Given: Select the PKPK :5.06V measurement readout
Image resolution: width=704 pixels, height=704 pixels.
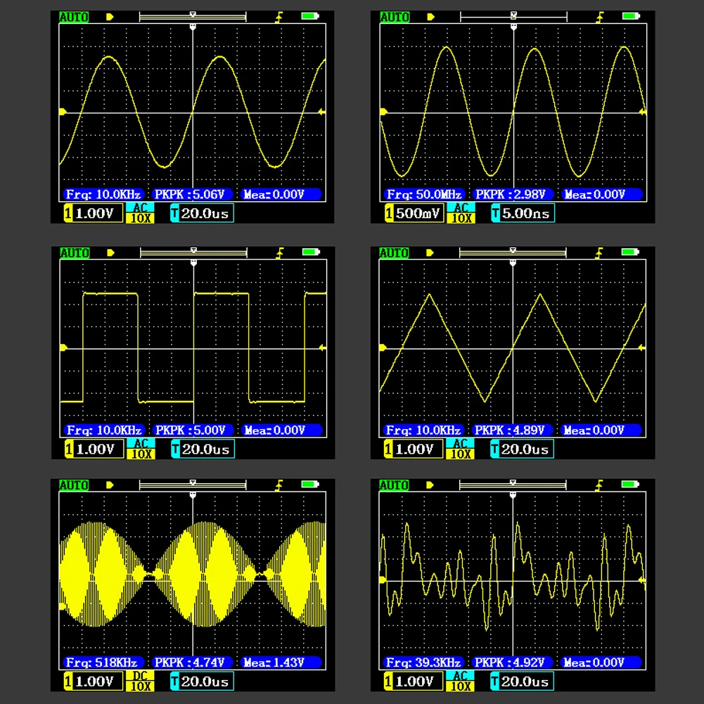Looking at the screenshot, I should click(x=191, y=194).
